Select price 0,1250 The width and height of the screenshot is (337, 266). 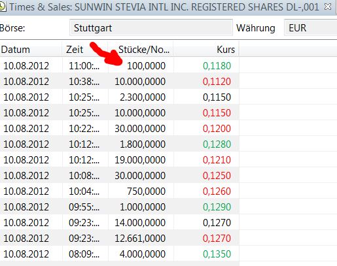(x=217, y=176)
